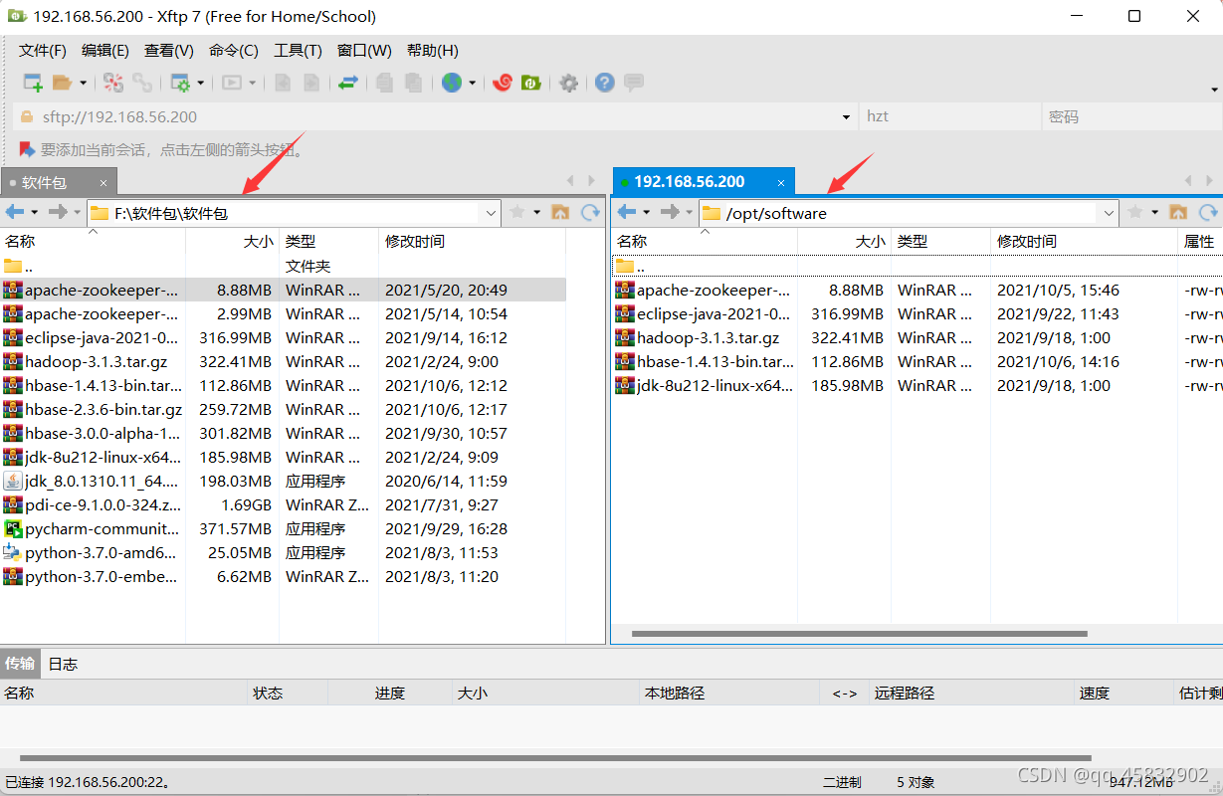Click the Disconnect session icon

(113, 83)
